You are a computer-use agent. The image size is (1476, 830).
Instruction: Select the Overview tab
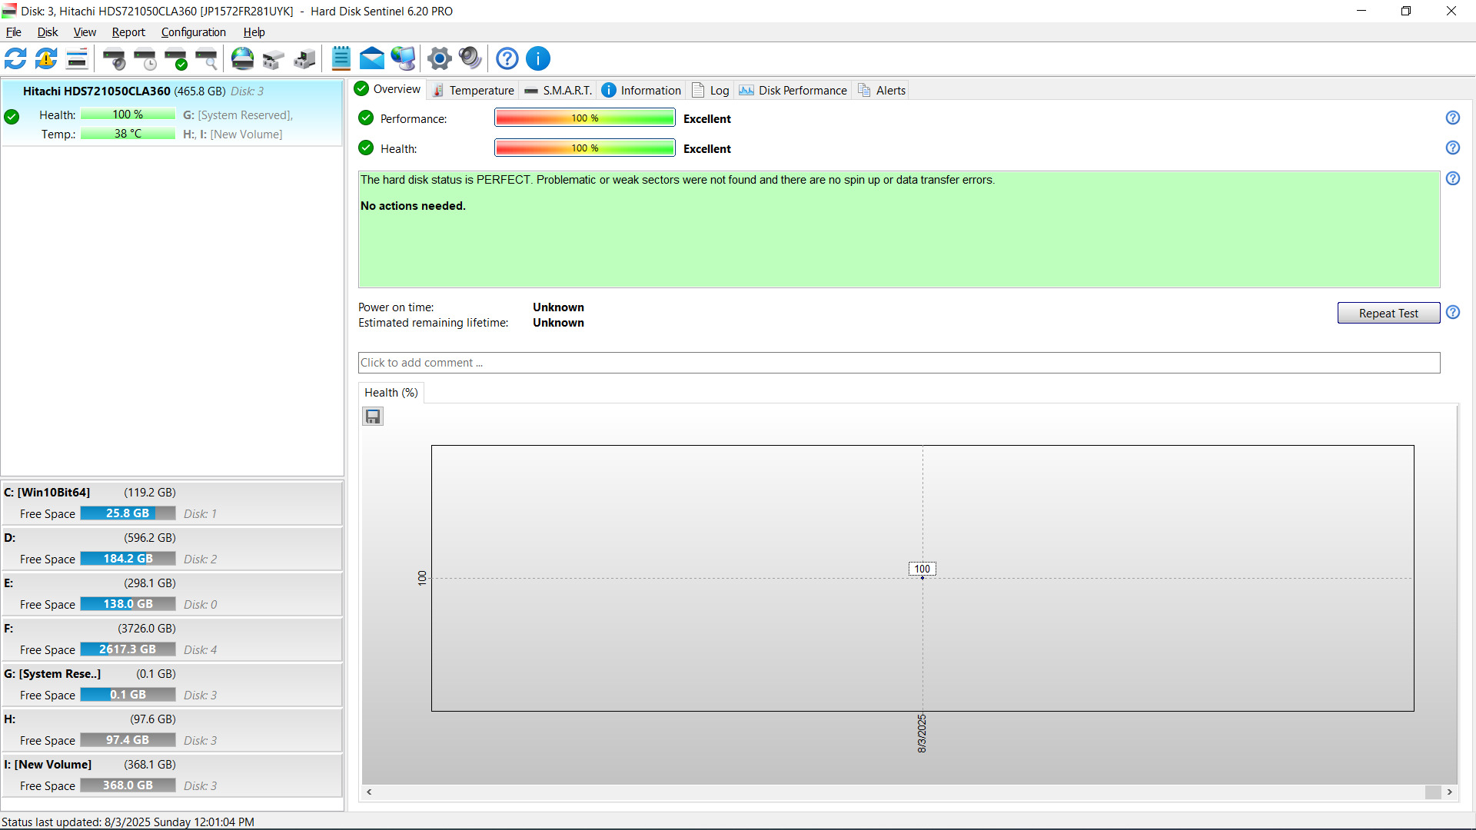pos(387,89)
